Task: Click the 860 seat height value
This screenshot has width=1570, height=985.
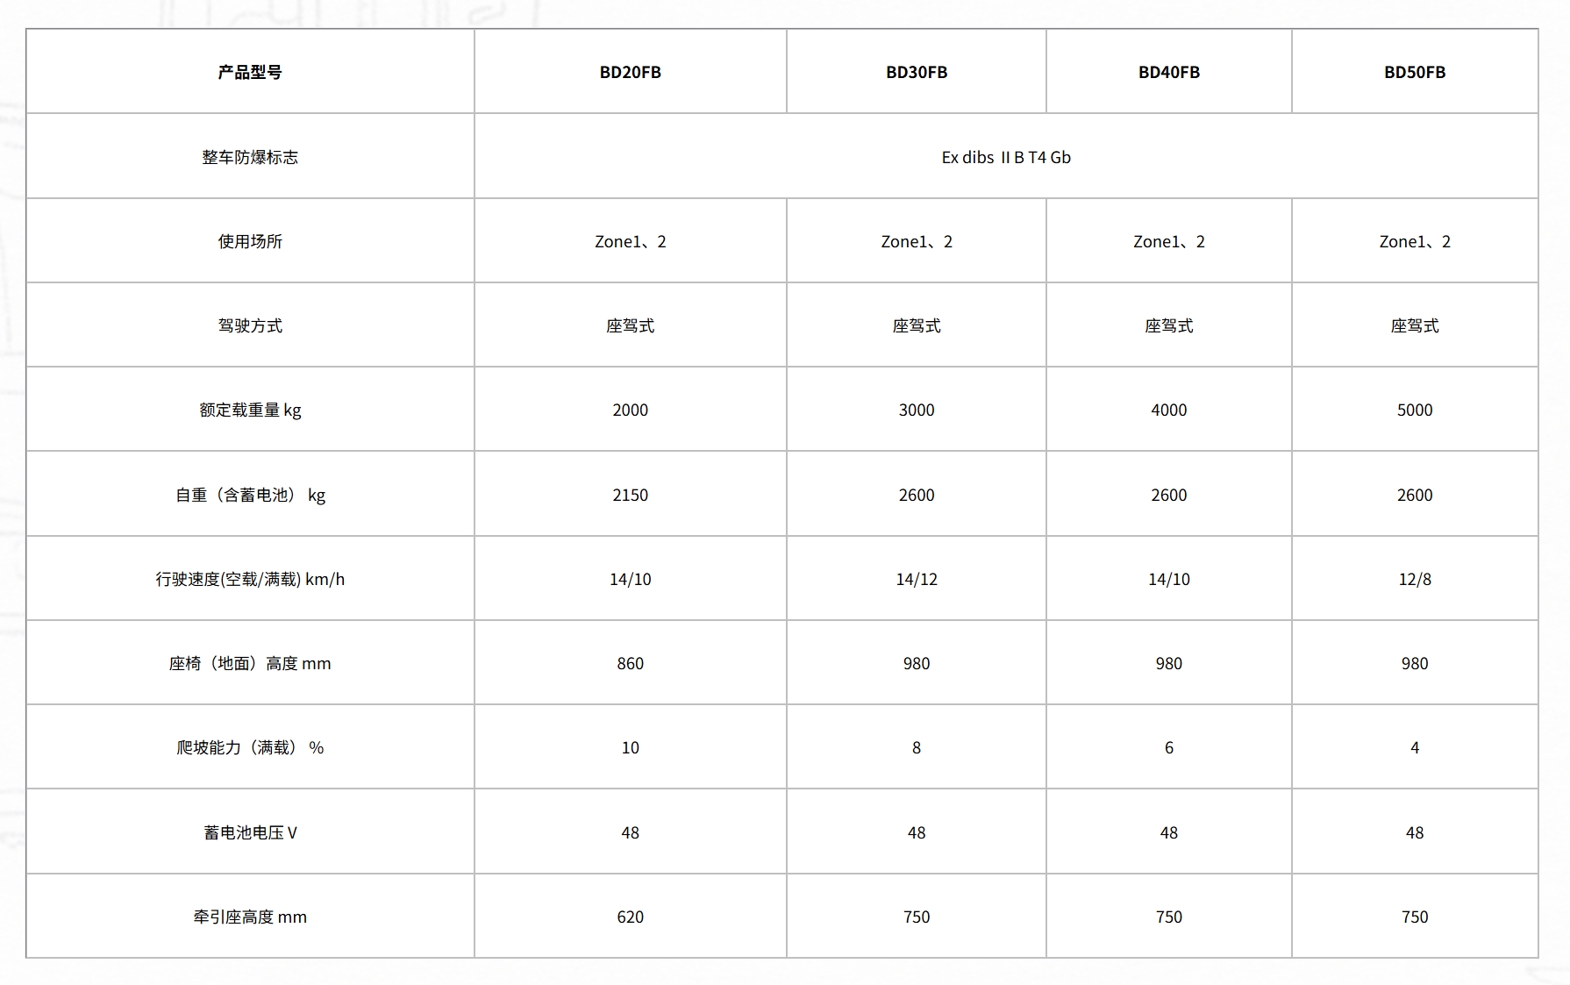Action: point(630,663)
